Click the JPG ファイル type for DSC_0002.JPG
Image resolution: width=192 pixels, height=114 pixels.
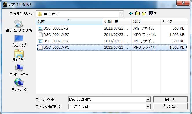[144, 41]
